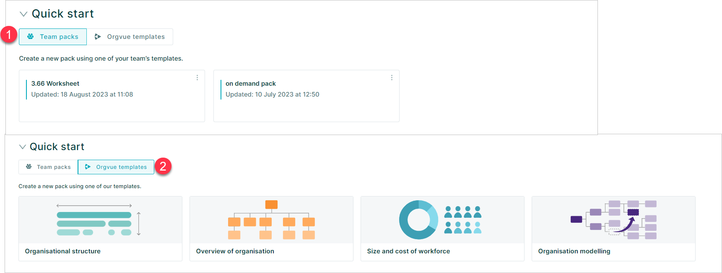Click the people icon on highlighted Team packs
The image size is (722, 273).
coord(31,36)
